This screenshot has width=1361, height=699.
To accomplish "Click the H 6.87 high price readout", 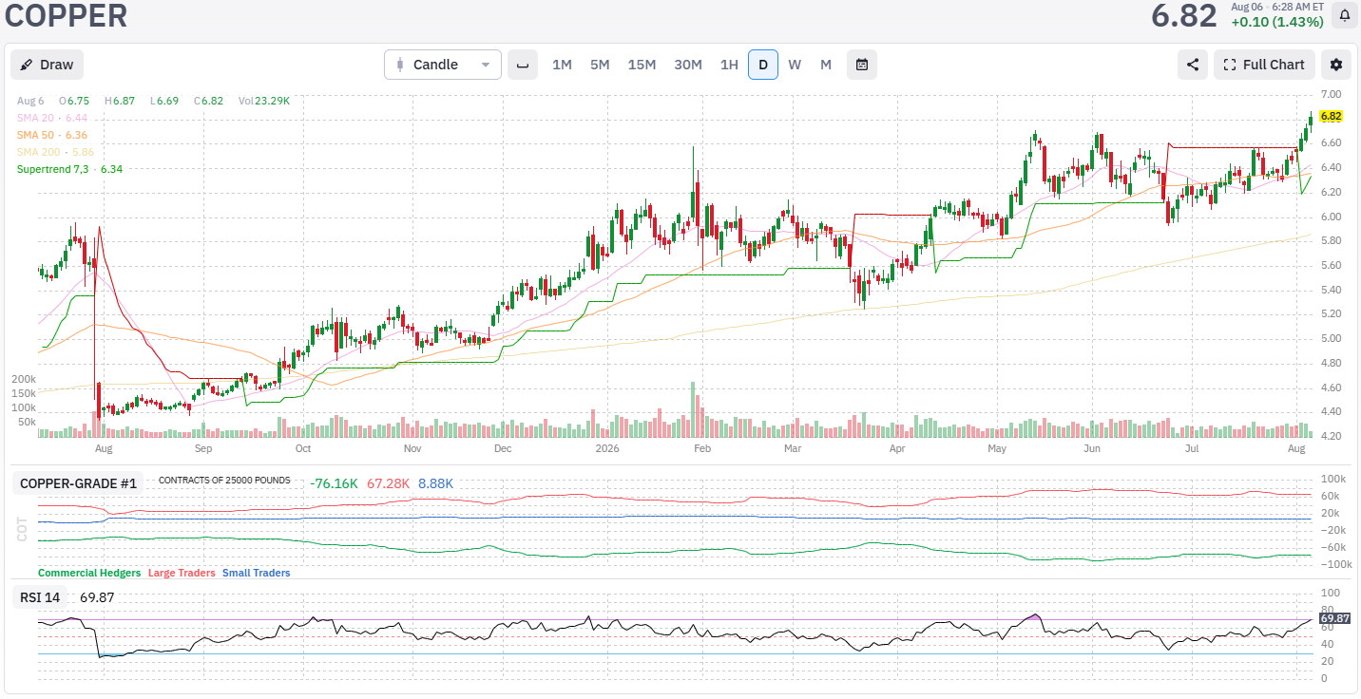I will click(120, 101).
